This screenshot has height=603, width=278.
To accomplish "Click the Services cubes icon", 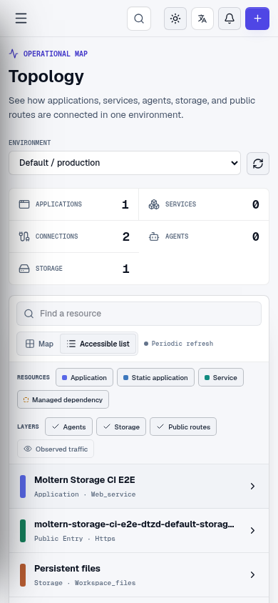I will tap(154, 204).
